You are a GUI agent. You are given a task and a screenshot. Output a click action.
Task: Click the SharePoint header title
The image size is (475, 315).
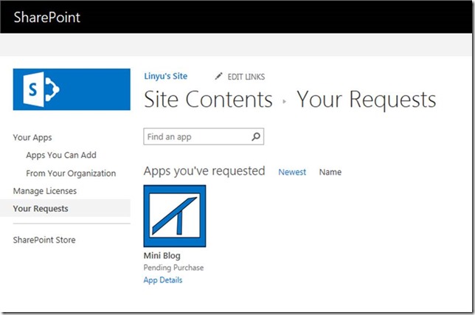tap(47, 17)
